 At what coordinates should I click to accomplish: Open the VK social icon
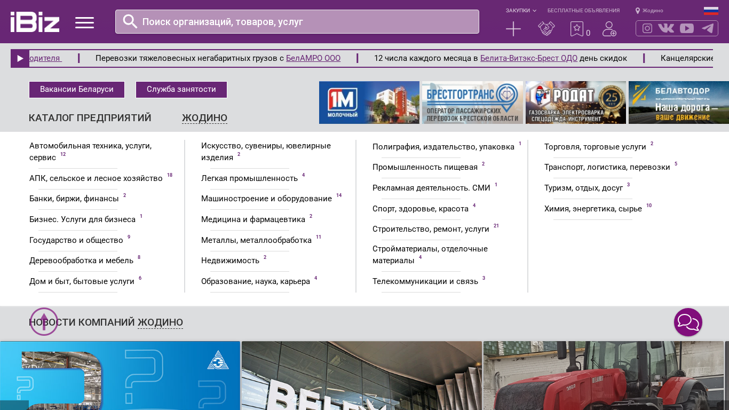click(666, 28)
